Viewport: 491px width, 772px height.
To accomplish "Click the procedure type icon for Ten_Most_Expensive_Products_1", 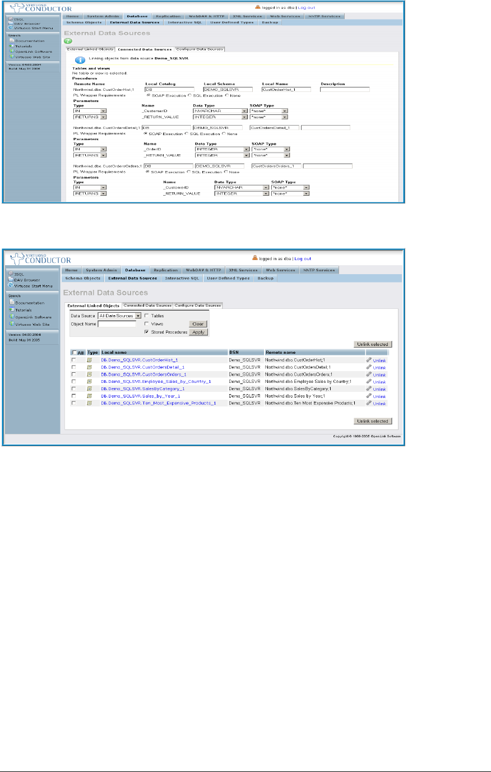I will point(89,403).
